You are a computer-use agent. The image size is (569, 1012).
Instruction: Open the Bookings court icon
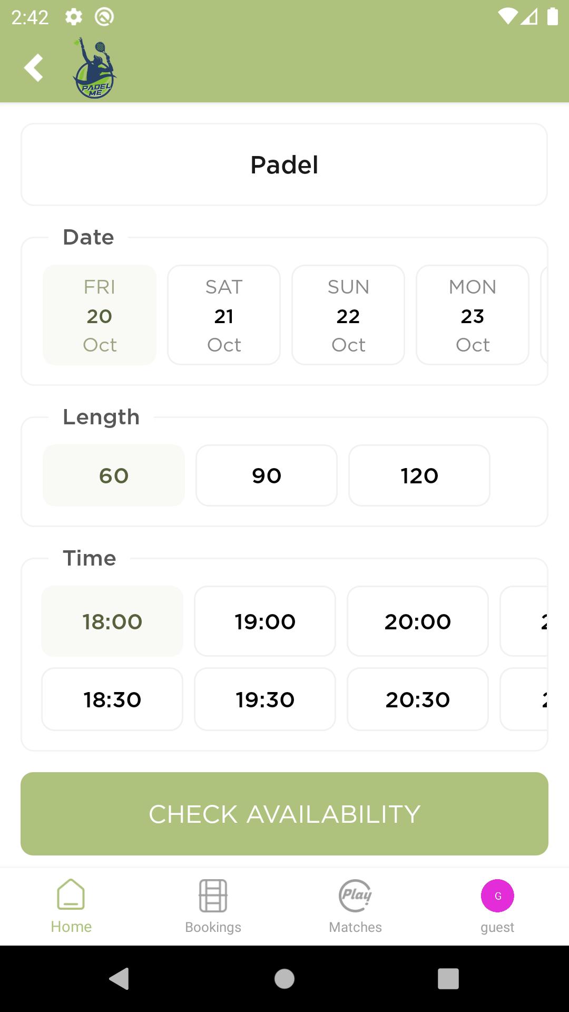213,896
